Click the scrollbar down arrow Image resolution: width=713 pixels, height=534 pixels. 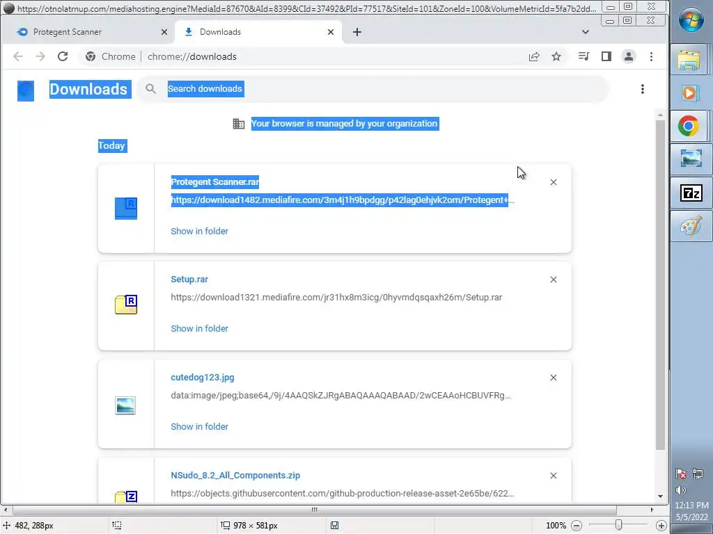[660, 496]
